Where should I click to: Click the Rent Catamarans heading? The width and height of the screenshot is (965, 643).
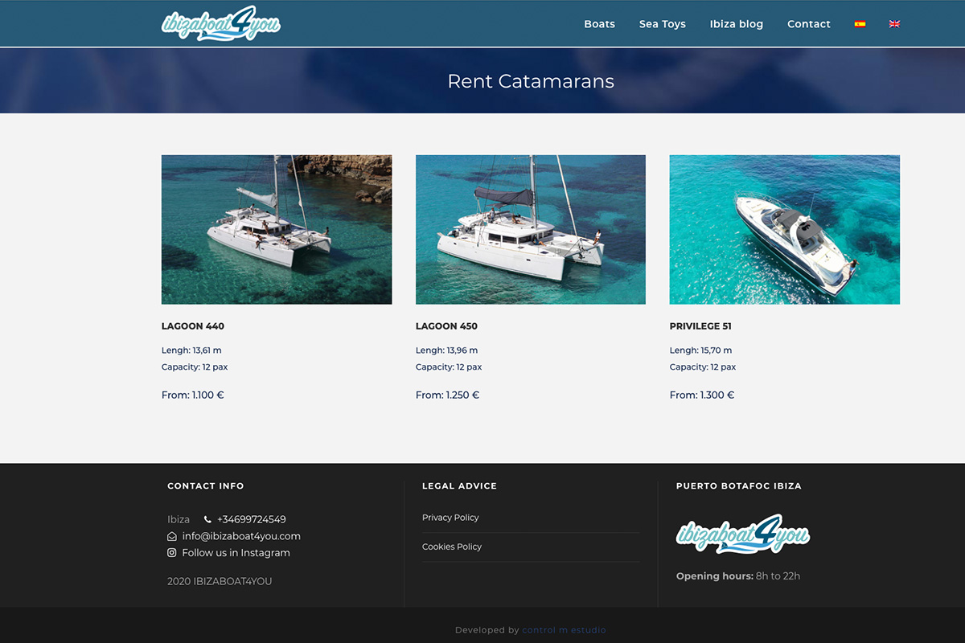(531, 81)
